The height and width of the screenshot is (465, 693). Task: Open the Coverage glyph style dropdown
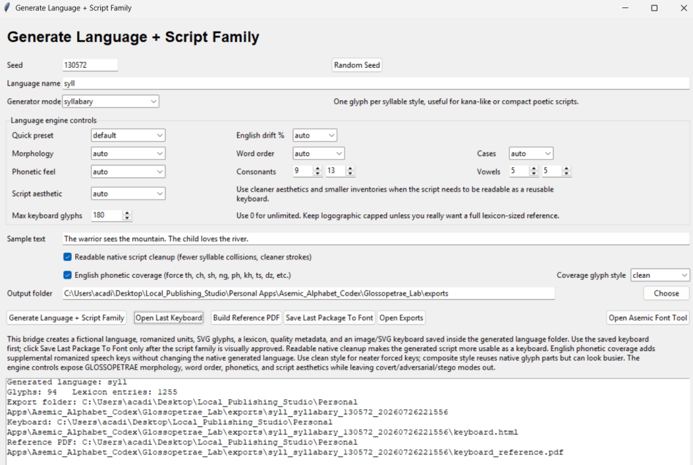pos(660,275)
